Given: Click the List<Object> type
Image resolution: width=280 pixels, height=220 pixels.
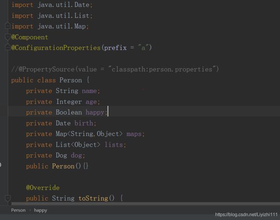Looking at the screenshot, I should coord(78,145).
